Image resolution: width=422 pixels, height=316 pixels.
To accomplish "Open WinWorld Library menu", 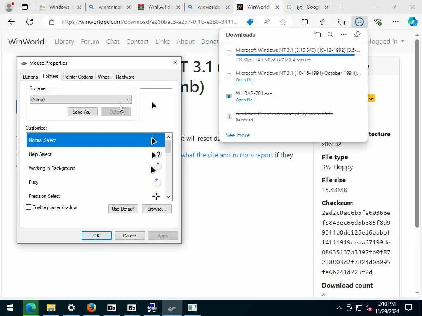I will (64, 42).
